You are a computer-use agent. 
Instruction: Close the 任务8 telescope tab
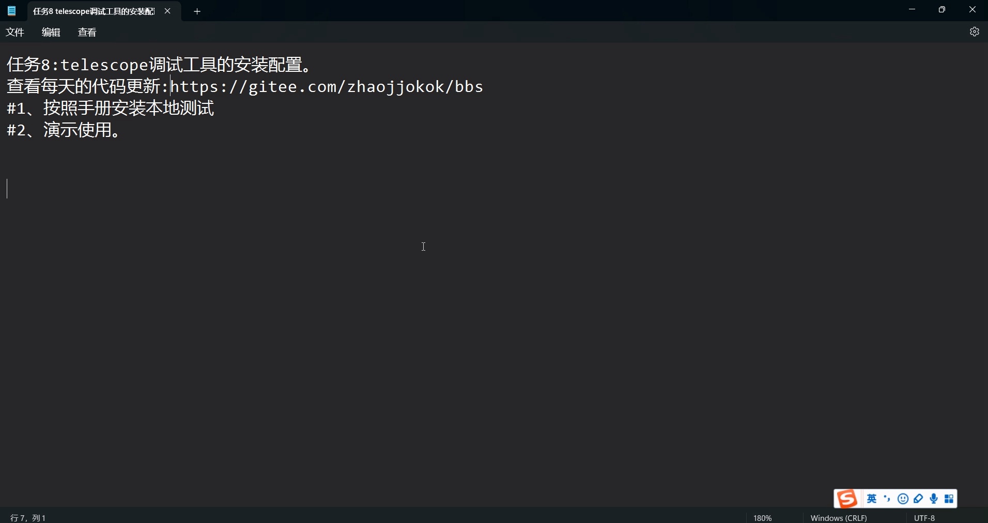(167, 11)
